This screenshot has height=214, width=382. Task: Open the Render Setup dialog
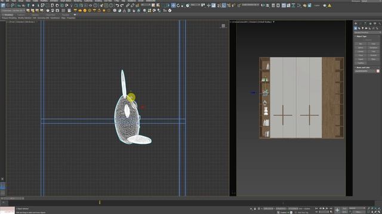point(304,5)
